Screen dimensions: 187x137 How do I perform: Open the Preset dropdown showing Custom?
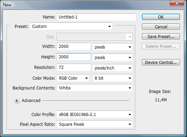click(71, 26)
